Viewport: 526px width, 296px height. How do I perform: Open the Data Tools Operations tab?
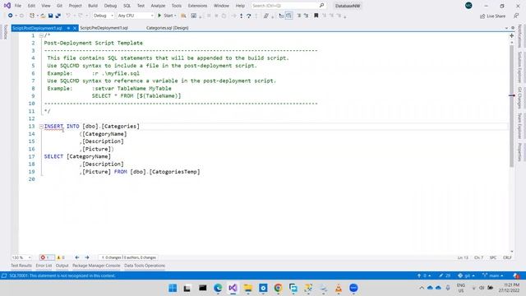pyautogui.click(x=145, y=266)
